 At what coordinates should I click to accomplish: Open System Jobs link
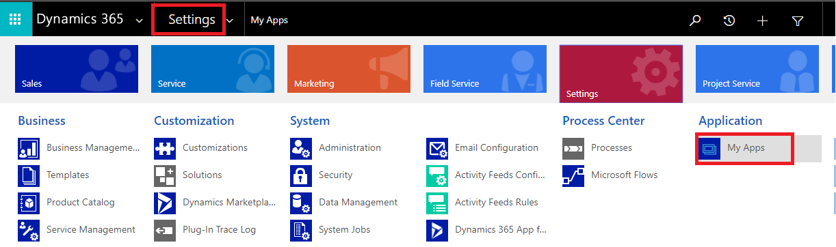(x=345, y=230)
